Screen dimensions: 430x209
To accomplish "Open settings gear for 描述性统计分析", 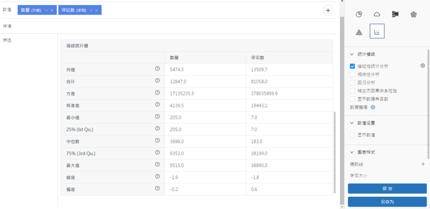I will (x=423, y=66).
